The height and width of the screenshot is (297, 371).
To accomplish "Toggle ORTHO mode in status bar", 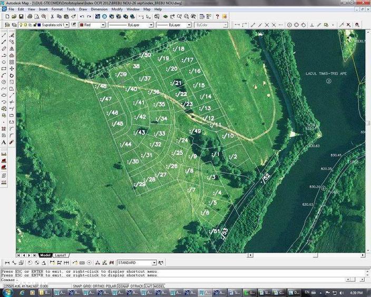I will [99, 286].
